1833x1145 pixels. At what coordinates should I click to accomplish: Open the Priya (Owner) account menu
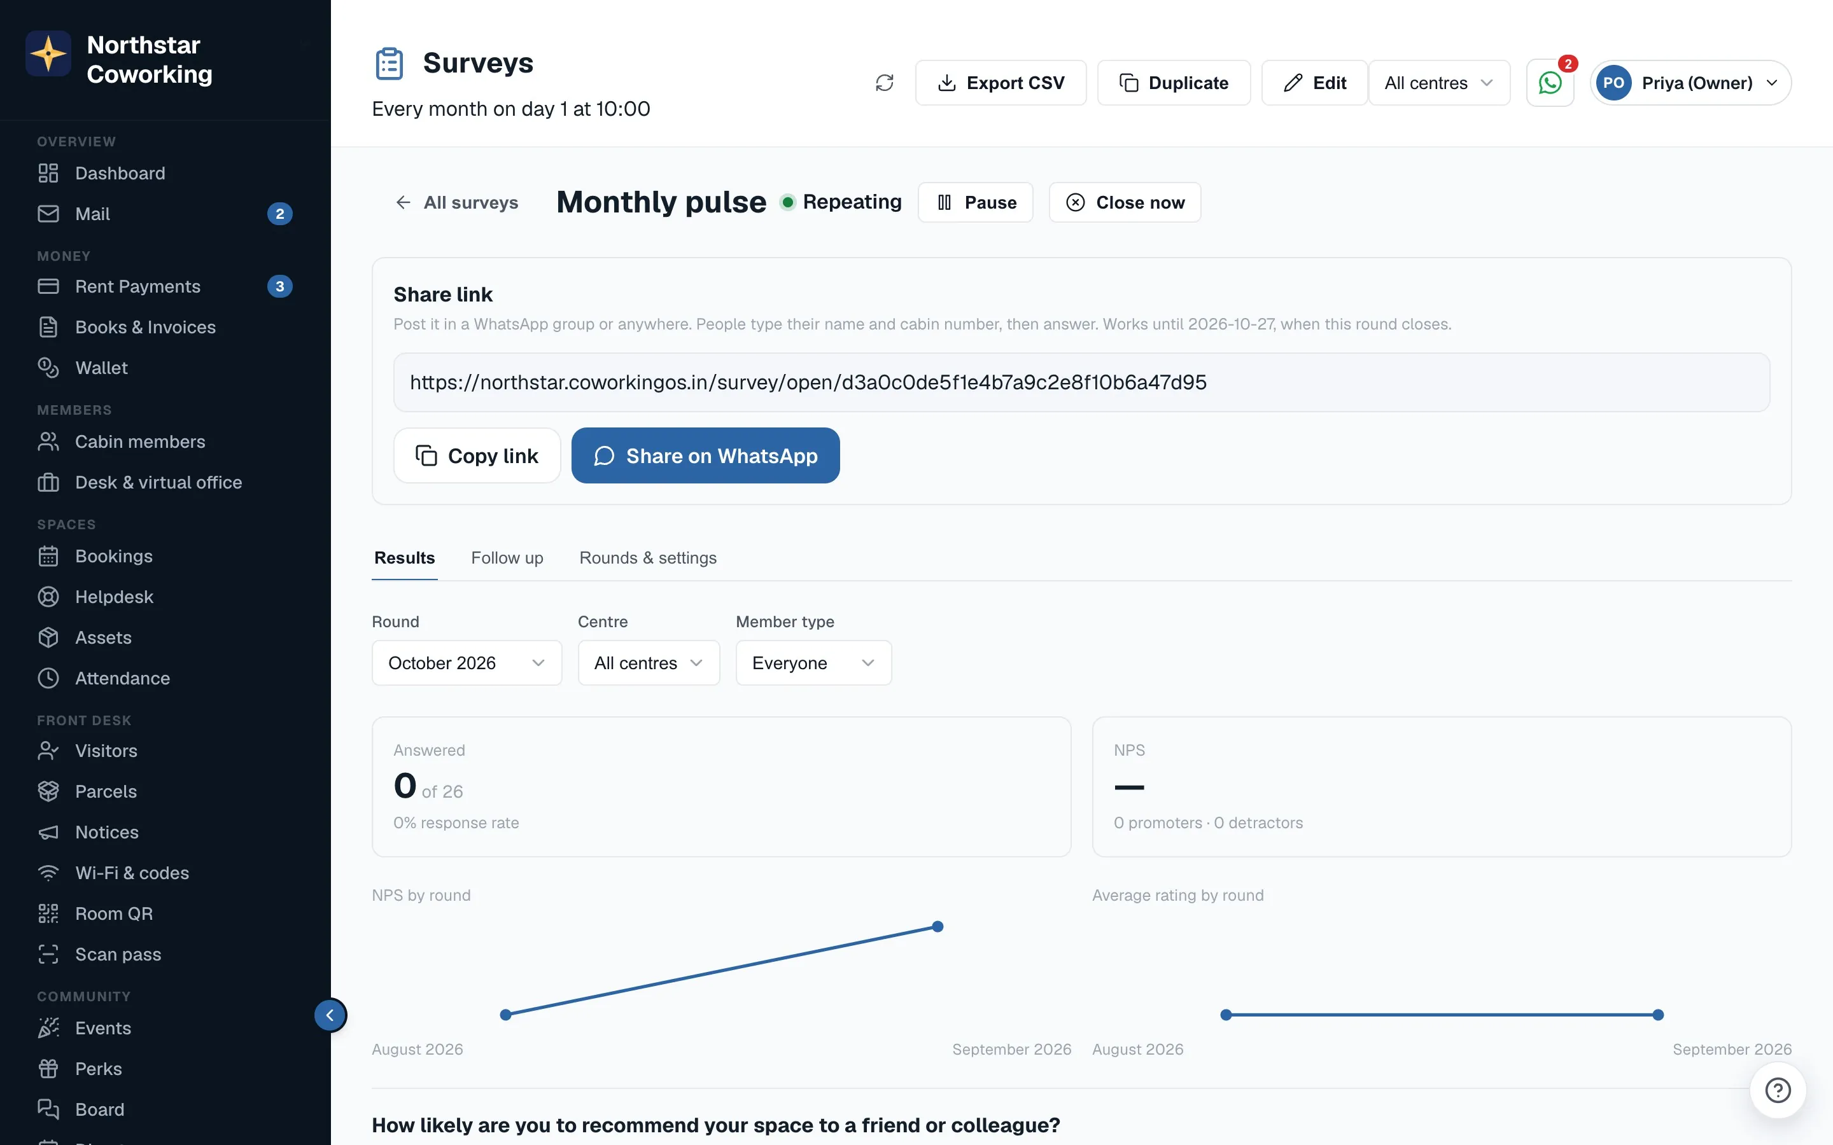pyautogui.click(x=1690, y=83)
